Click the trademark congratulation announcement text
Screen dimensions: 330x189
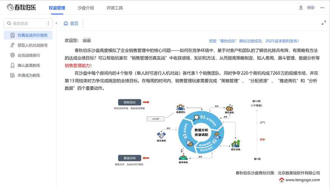(254, 41)
